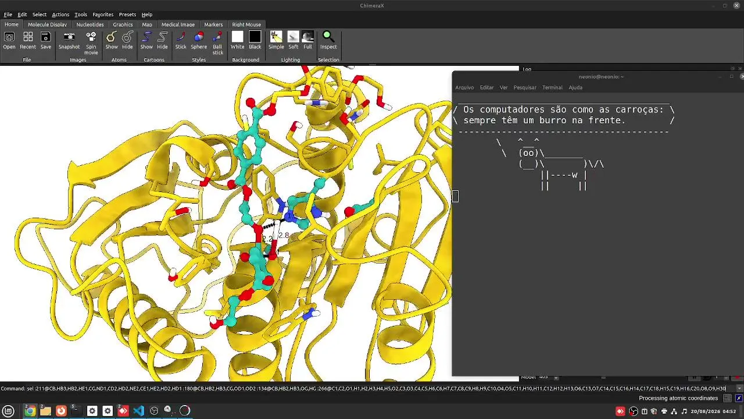Switch to the Map tab
The image size is (744, 419).
tap(147, 24)
